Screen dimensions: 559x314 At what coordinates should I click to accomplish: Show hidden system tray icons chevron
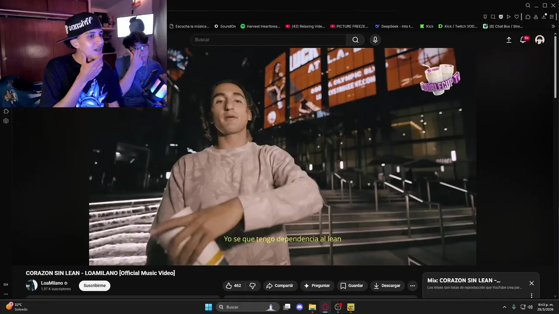coord(504,307)
